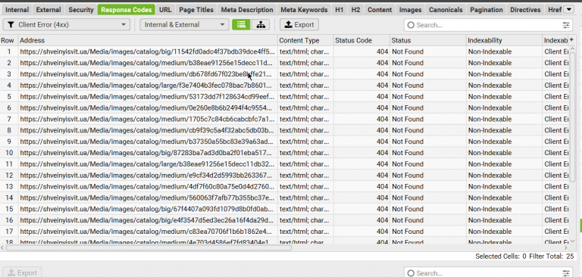Screen dimensions: 582x277
Task: Open the Content tab
Action: [x=380, y=10]
